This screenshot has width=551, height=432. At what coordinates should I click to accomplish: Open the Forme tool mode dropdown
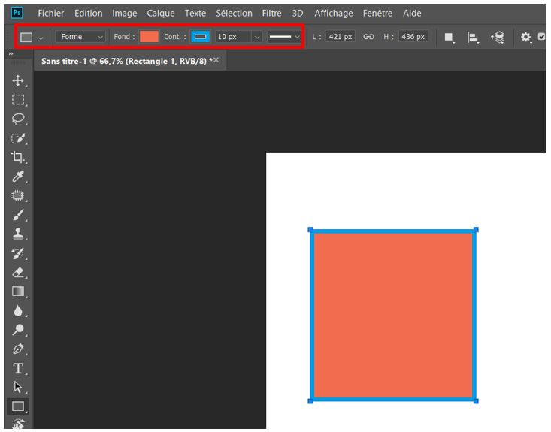tap(80, 37)
